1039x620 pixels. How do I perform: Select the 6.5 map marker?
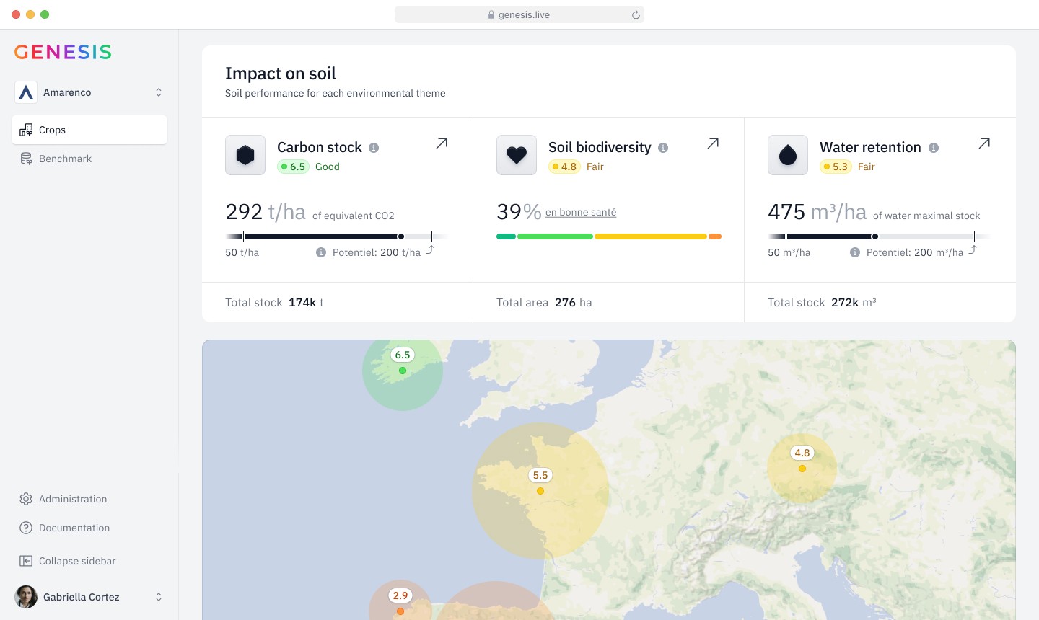click(403, 355)
